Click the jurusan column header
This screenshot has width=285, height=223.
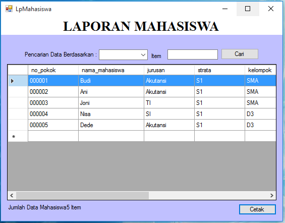pyautogui.click(x=169, y=70)
